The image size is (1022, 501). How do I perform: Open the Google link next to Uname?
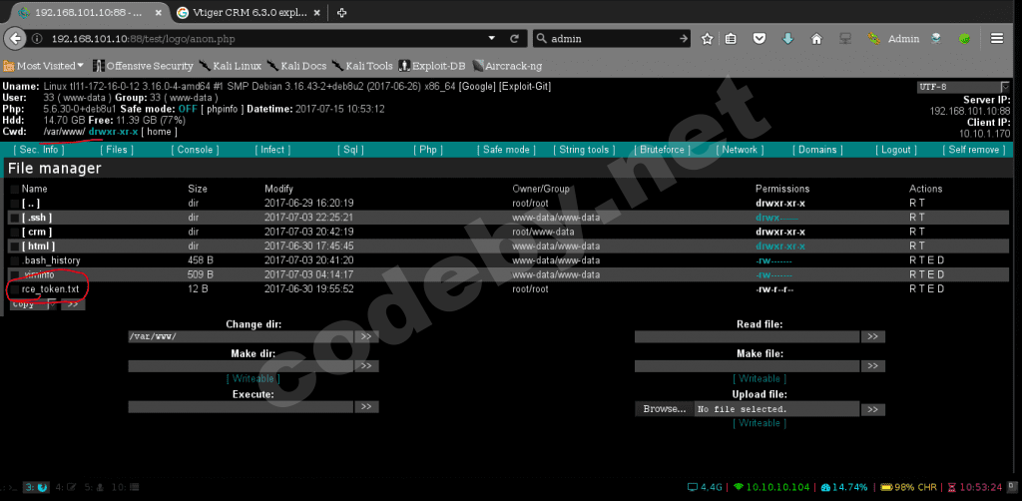478,87
